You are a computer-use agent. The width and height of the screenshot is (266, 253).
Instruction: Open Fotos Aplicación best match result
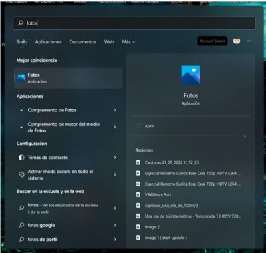[68, 78]
